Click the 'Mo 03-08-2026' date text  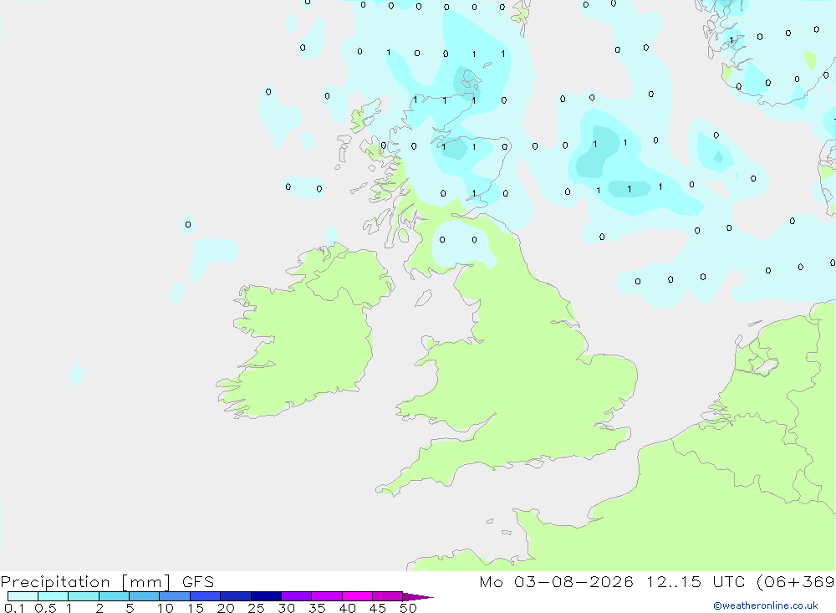tap(557, 582)
